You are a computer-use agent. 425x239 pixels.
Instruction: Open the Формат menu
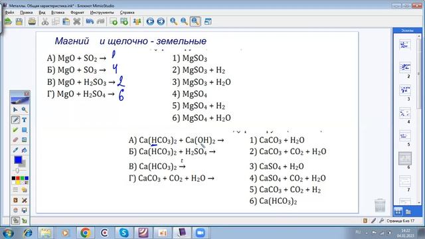[77, 13]
